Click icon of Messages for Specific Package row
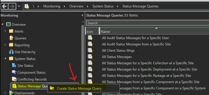209x95 pixels. pos(90,75)
